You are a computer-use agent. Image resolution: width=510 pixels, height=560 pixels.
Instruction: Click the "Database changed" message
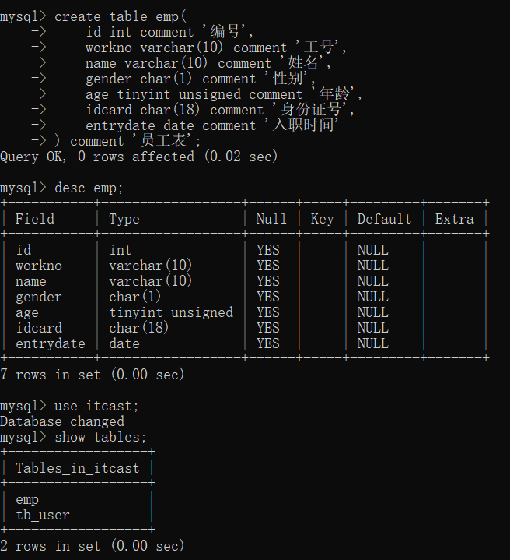pyautogui.click(x=62, y=421)
